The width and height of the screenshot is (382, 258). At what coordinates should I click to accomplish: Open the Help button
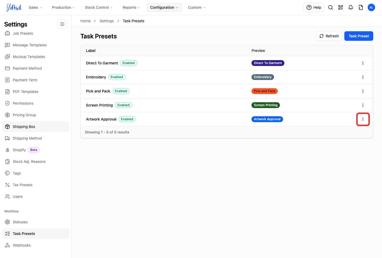point(314,7)
